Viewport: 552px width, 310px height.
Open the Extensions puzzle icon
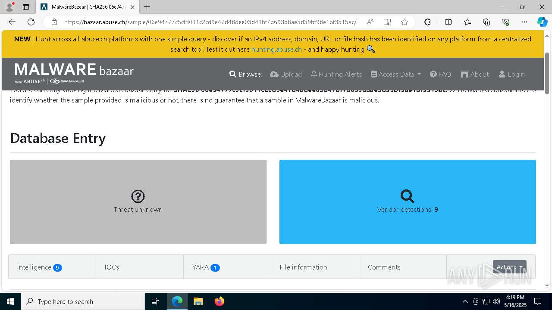(427, 22)
